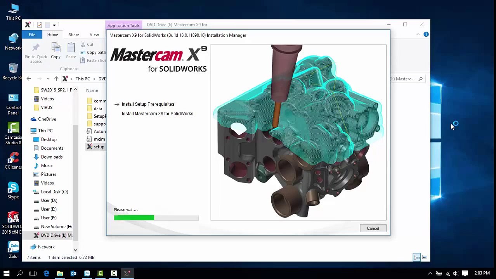Viewport: 496px width, 279px height.
Task: Open Documents in navigation pane
Action: pos(48,148)
